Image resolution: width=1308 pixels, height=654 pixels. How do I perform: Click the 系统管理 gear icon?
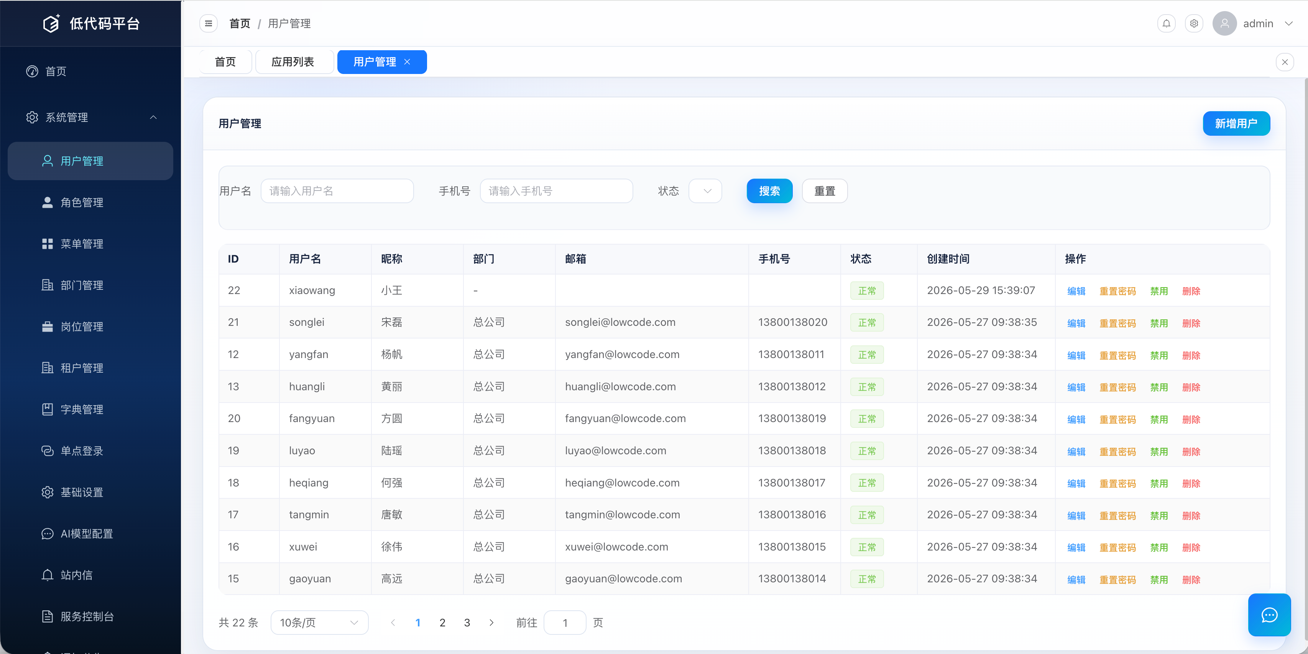[x=32, y=117]
